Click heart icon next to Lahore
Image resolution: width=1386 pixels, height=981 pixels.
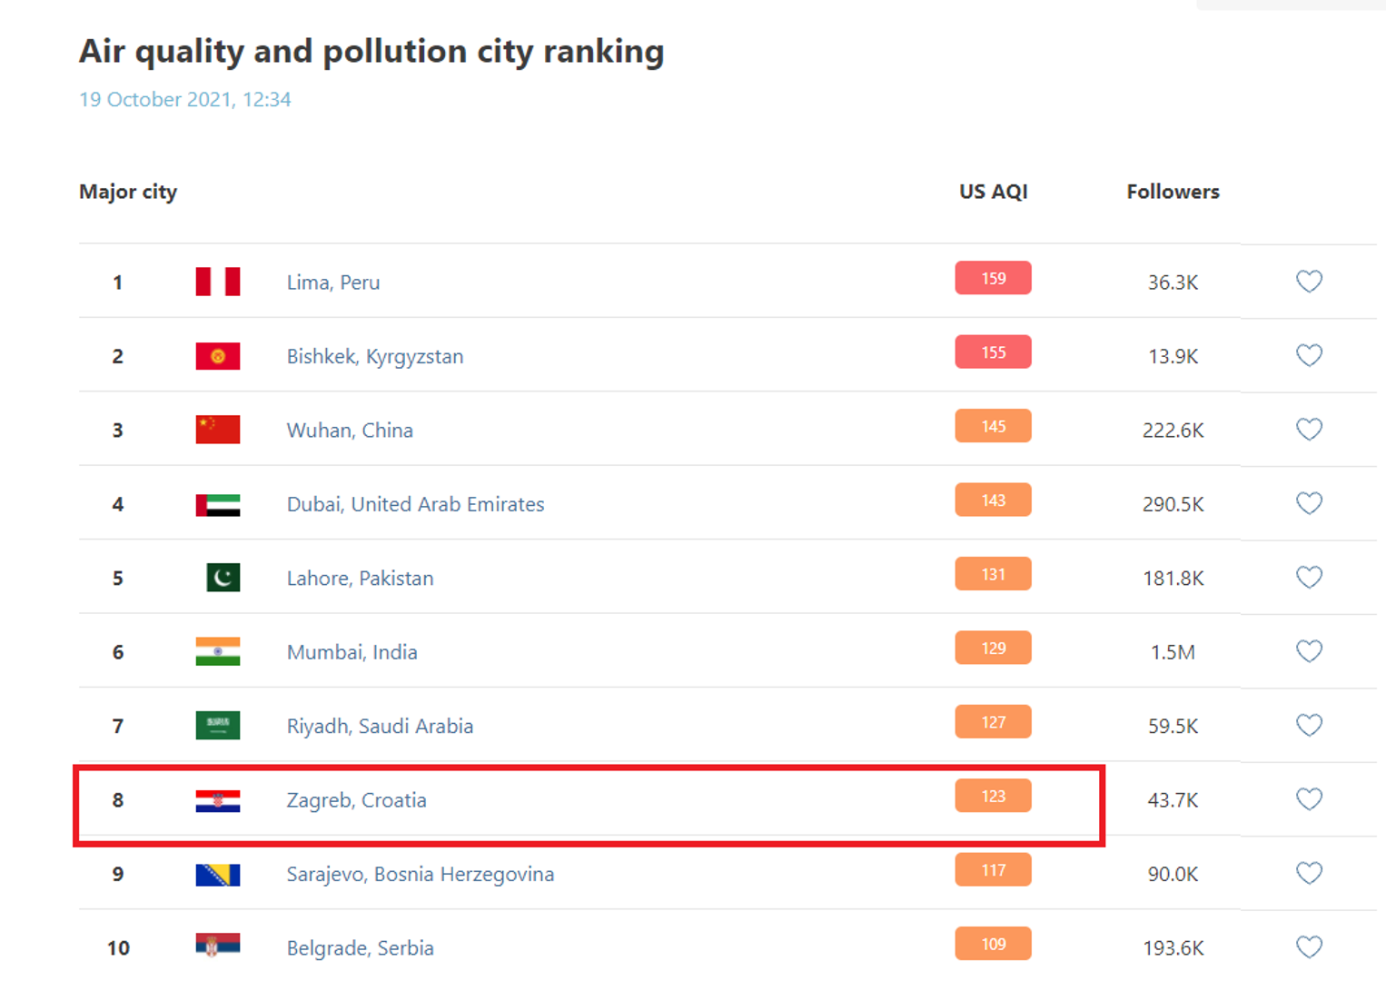point(1308,578)
